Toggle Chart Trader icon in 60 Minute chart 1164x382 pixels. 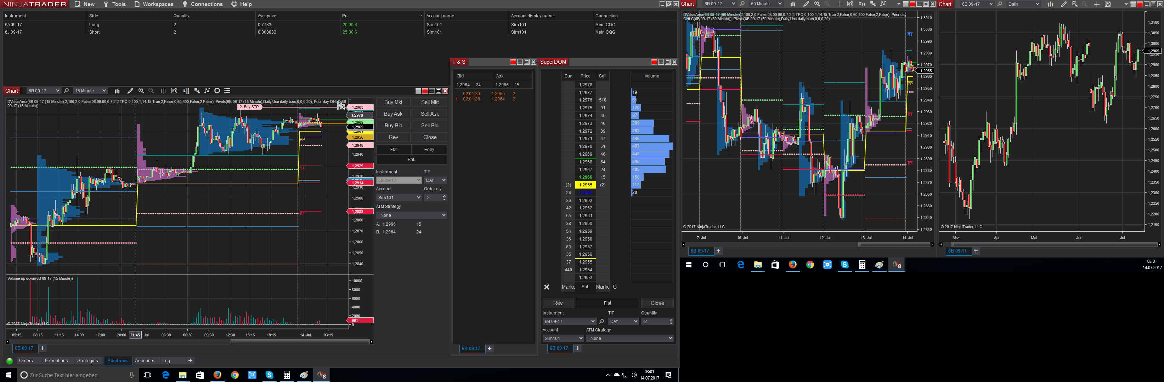tap(862, 4)
